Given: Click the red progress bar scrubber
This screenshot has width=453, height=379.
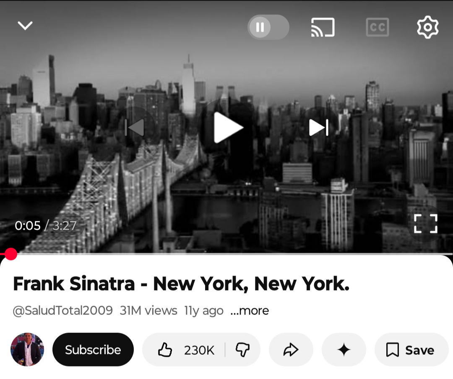Looking at the screenshot, I should point(10,254).
